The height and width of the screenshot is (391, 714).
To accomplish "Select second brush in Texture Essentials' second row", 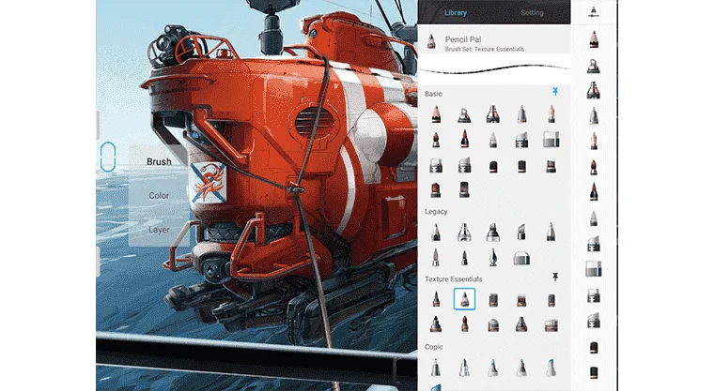I will click(x=464, y=323).
